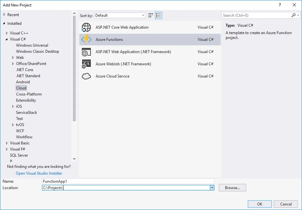Screen dimensions: 302x210
Task: Click the ASP.NET Web Application (.NET Framework) icon
Action: (x=86, y=52)
